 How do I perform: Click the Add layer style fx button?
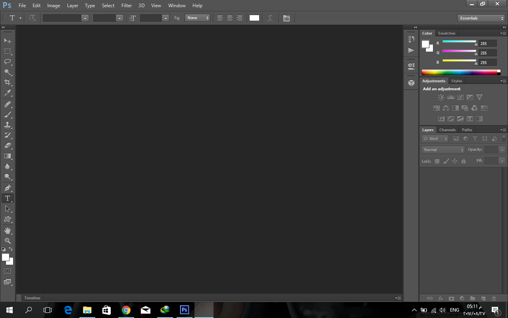pos(441,298)
